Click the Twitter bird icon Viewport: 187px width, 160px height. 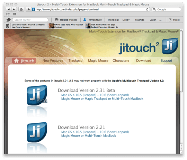tap(8, 20)
